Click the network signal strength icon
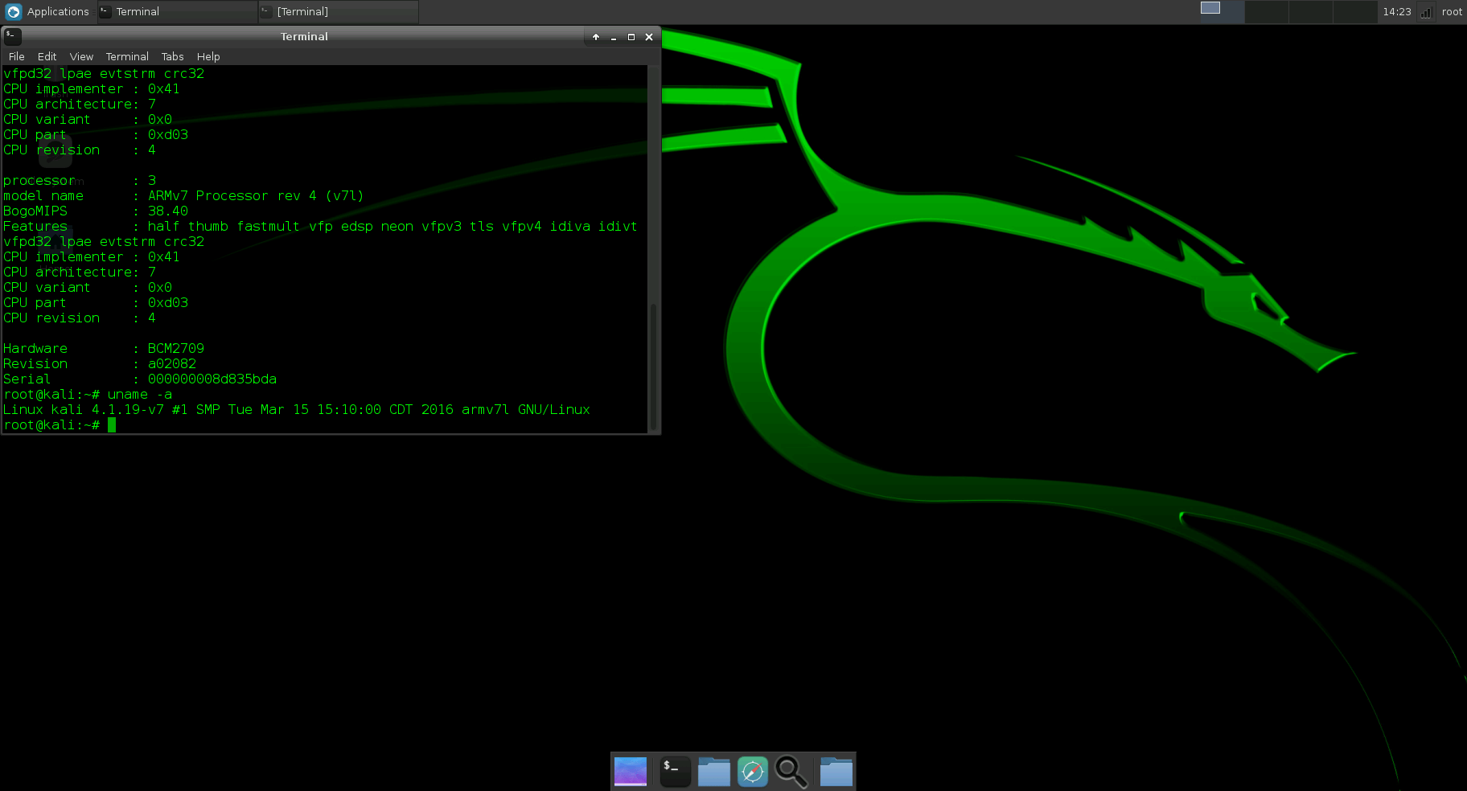 coord(1426,12)
